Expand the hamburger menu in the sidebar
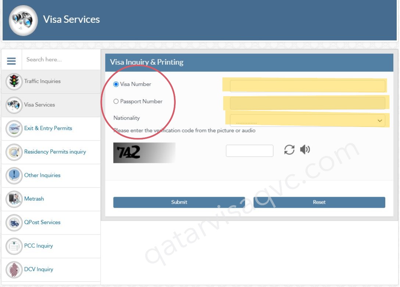Image resolution: width=400 pixels, height=287 pixels. click(11, 60)
